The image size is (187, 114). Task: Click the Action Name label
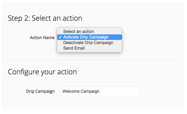point(42,38)
